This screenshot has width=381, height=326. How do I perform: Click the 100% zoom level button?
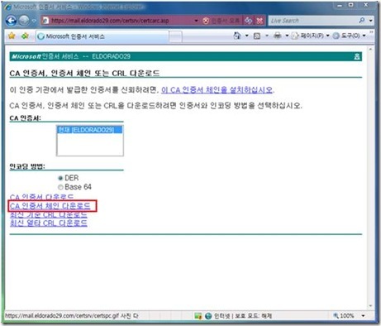click(344, 315)
